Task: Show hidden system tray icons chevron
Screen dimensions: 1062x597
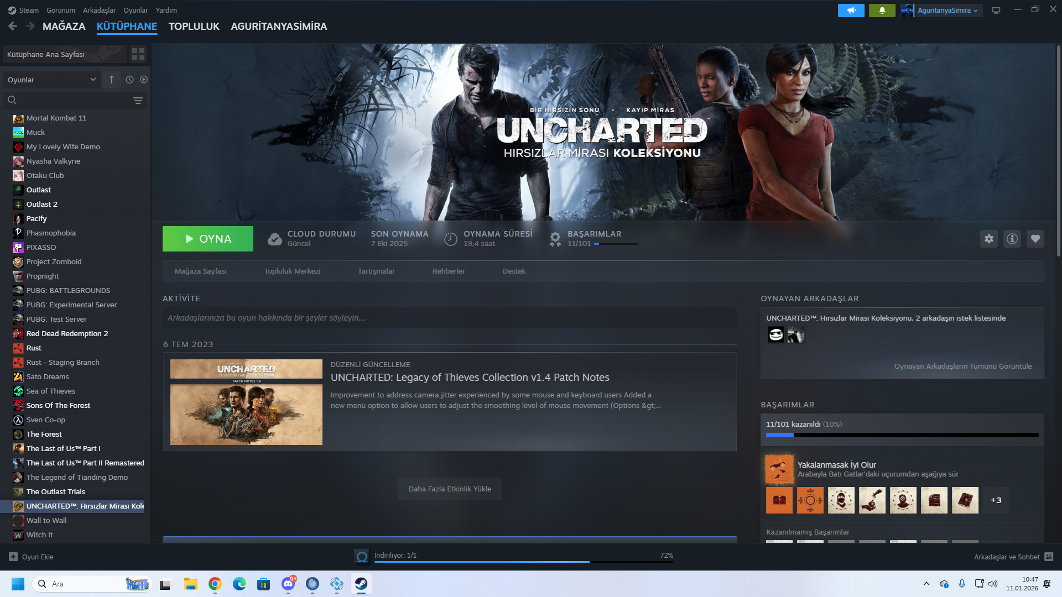Action: coord(926,584)
